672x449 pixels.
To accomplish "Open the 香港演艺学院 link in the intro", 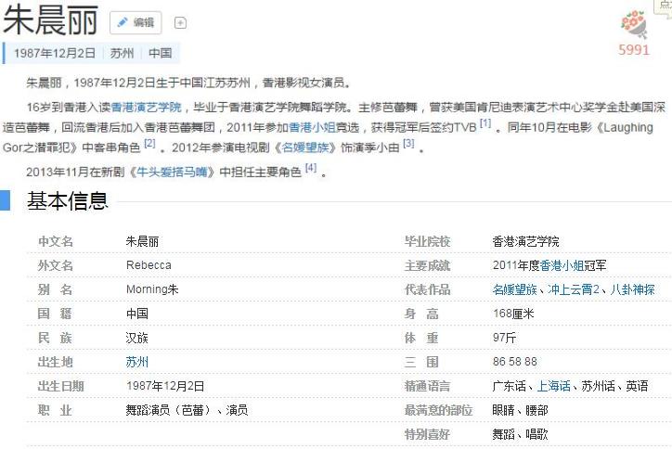I will (x=147, y=108).
